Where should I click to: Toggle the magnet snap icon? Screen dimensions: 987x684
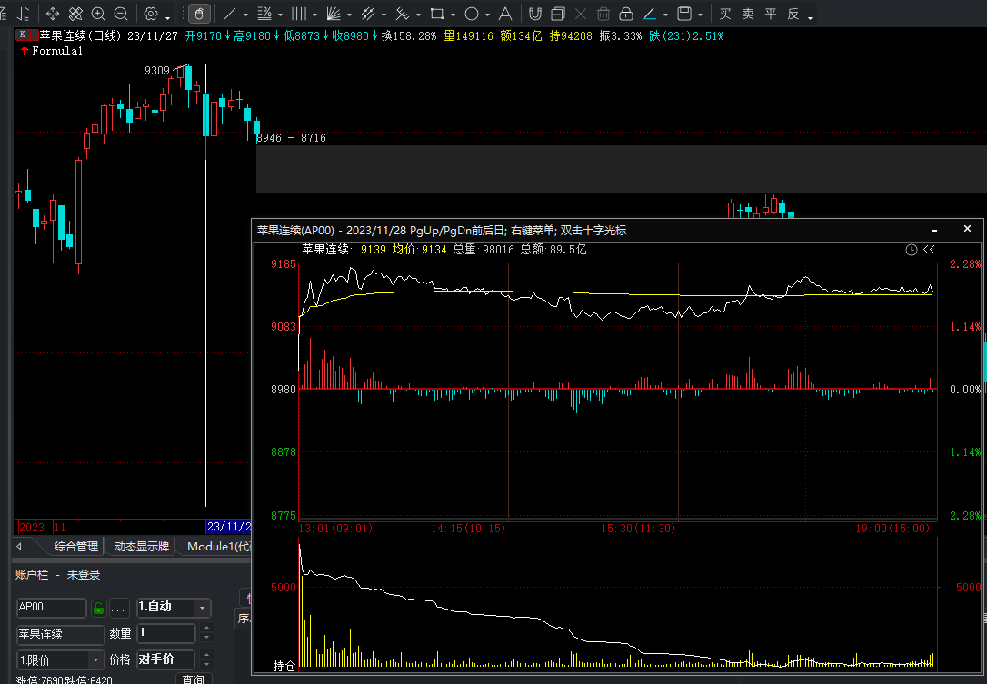tap(535, 14)
